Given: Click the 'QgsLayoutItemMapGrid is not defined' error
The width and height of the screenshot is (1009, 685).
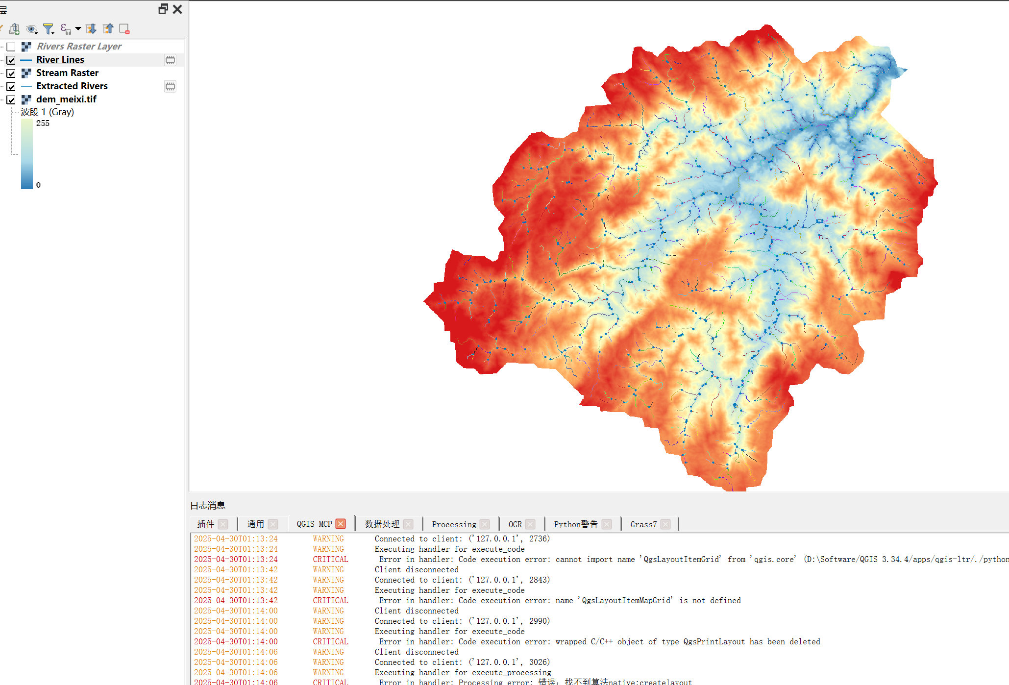Looking at the screenshot, I should pos(560,601).
